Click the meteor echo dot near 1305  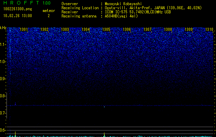104,107
